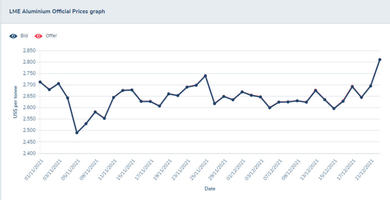Click the 2.400 y-axis label
Viewport: 390px width, 200px height.
[x=29, y=153]
